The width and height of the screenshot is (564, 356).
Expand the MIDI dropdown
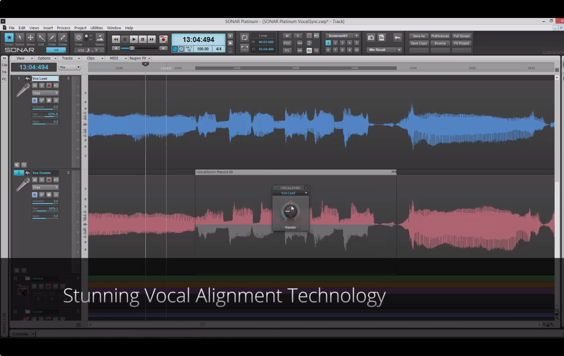[116, 58]
